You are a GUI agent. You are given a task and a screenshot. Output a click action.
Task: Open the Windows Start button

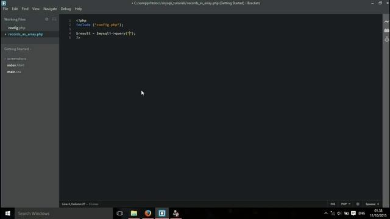pos(7,214)
